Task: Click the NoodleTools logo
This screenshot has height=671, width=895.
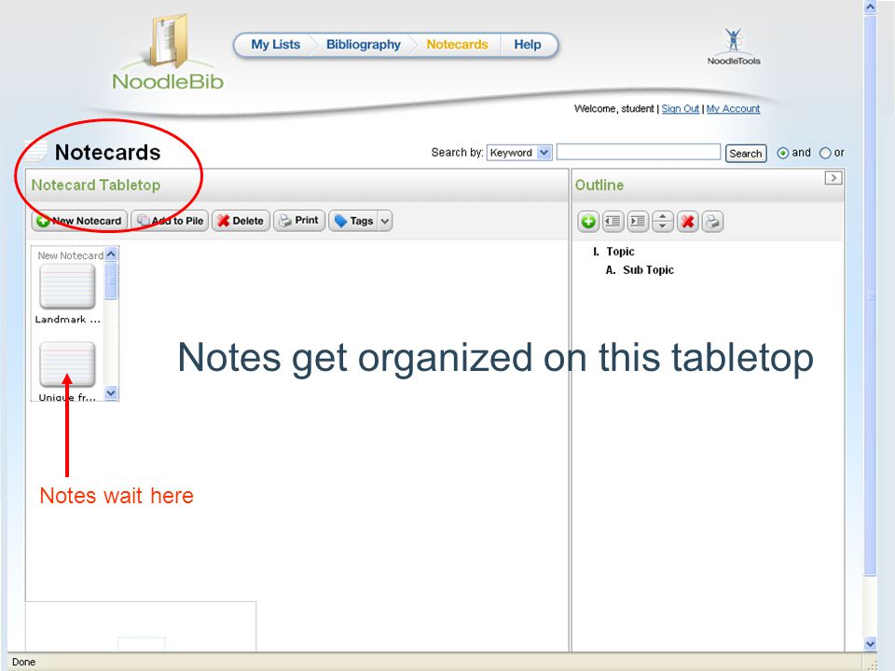Action: click(x=734, y=47)
